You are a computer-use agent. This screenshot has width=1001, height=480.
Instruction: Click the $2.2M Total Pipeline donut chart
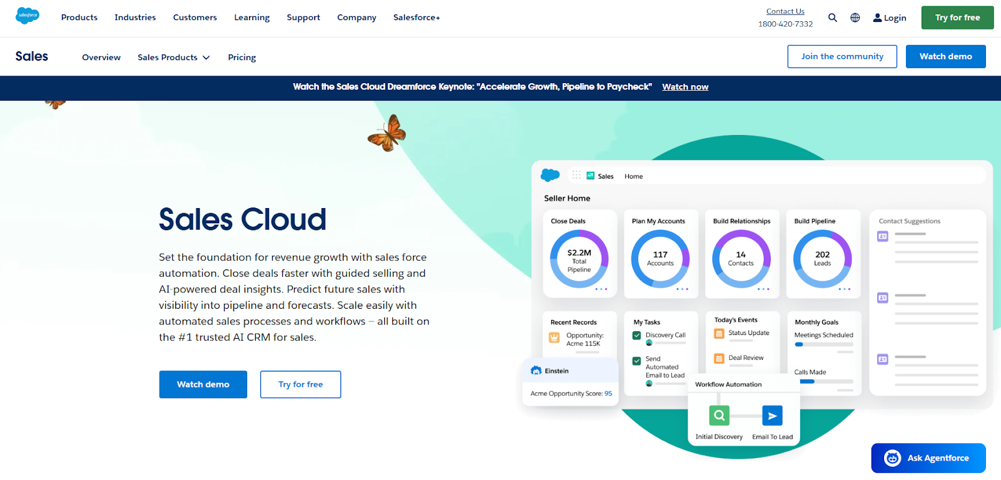[579, 259]
